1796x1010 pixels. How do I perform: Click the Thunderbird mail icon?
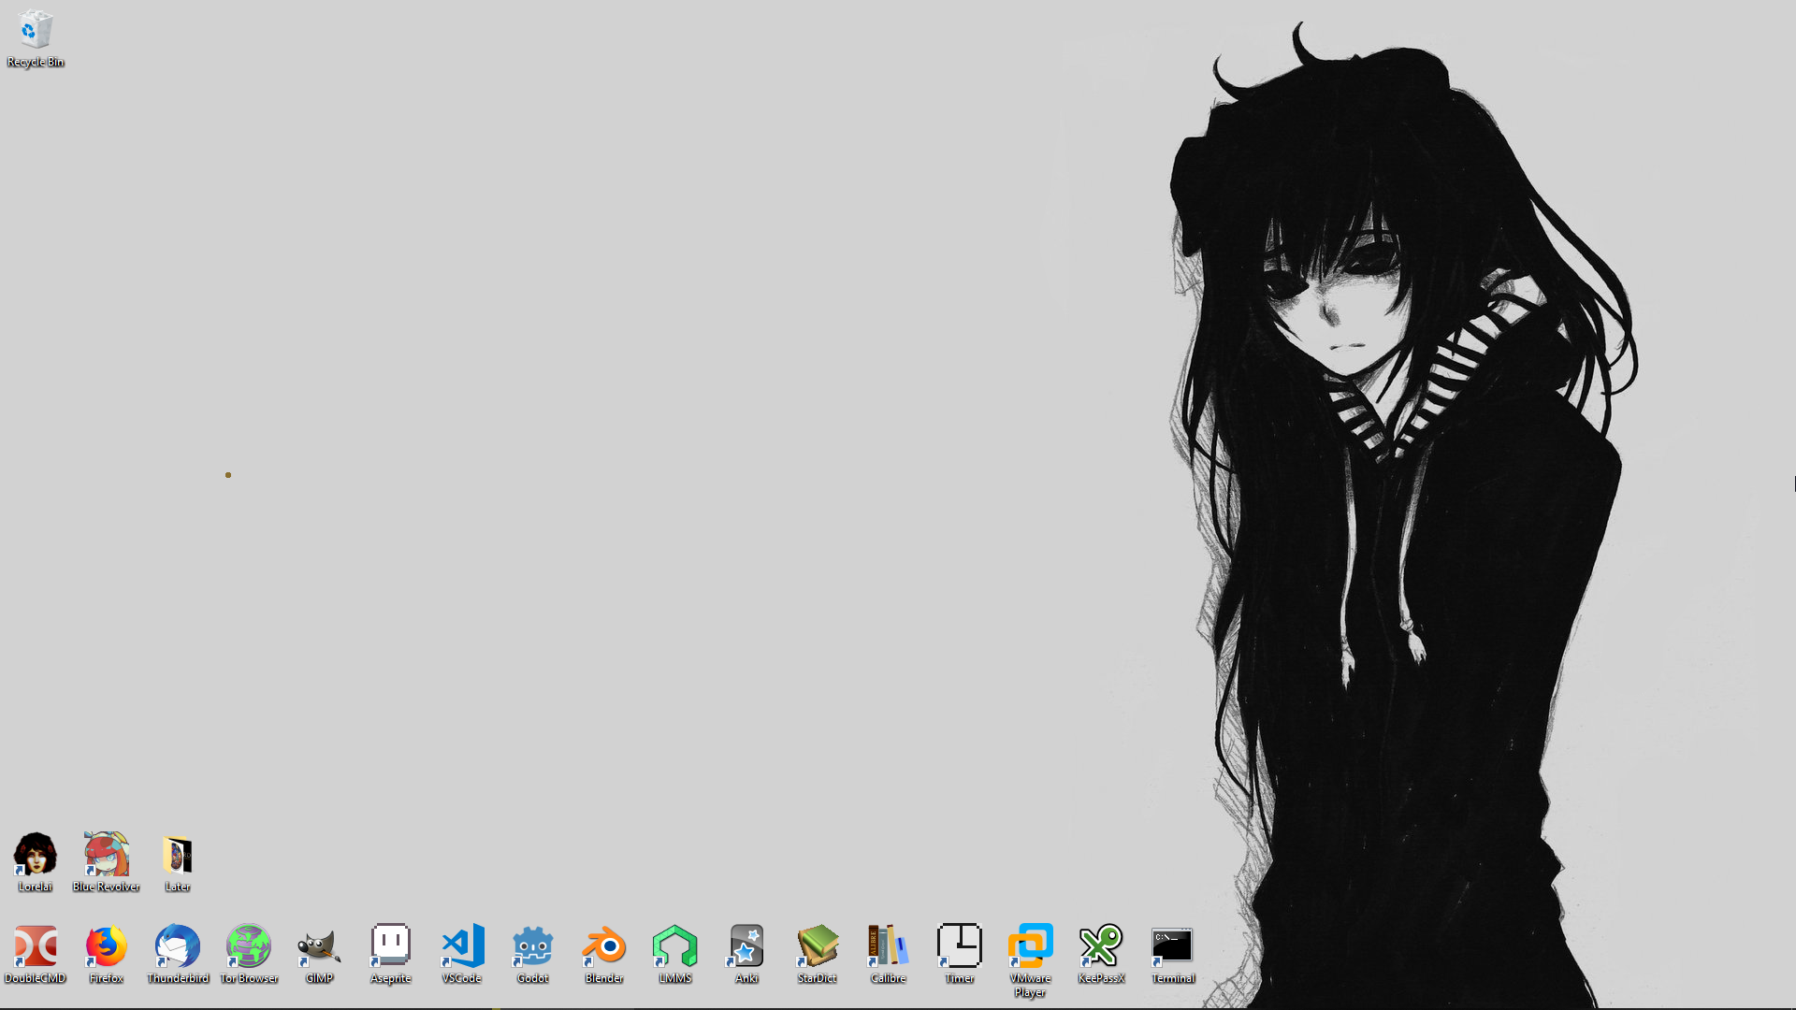(x=178, y=946)
